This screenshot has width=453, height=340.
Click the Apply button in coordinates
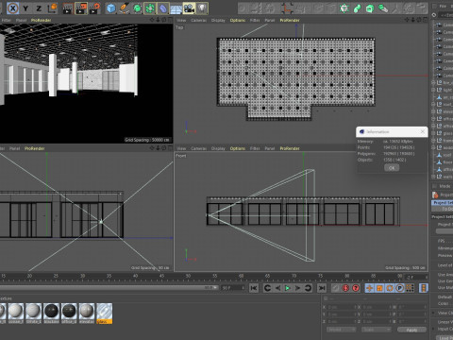pyautogui.click(x=411, y=330)
